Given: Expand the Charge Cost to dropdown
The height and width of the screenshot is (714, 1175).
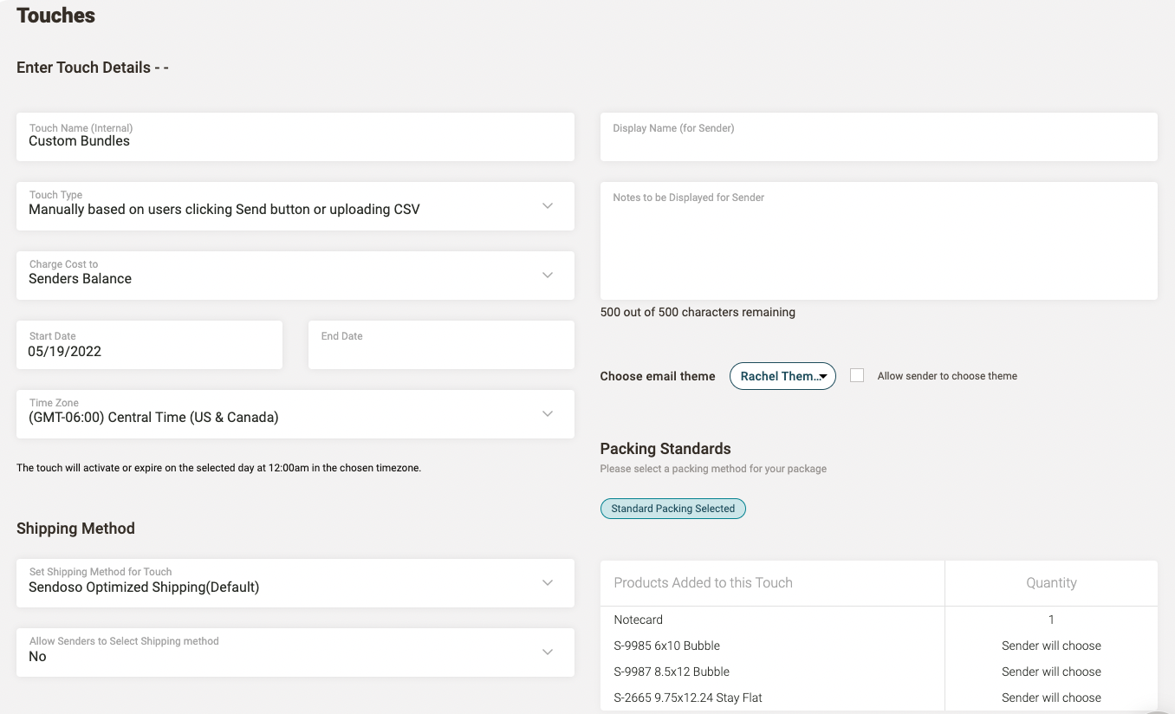Looking at the screenshot, I should 547,276.
